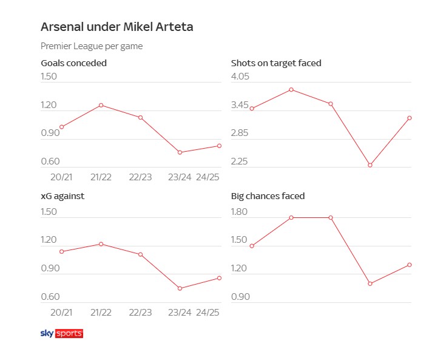Select highest point in Shots on target faced
This screenshot has width=435, height=363.
click(x=291, y=90)
